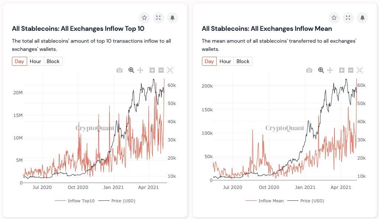
Task: Activate the zoom tool on the Inflow Mean chart
Action: coord(321,70)
